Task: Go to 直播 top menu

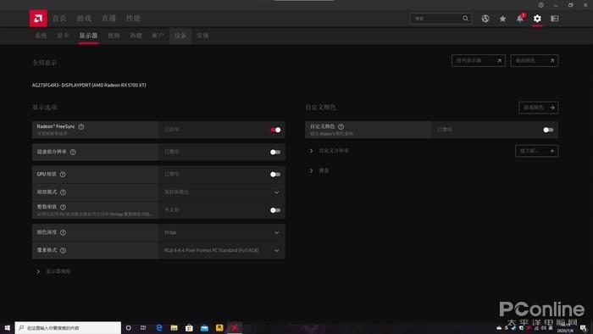Action: coord(108,18)
